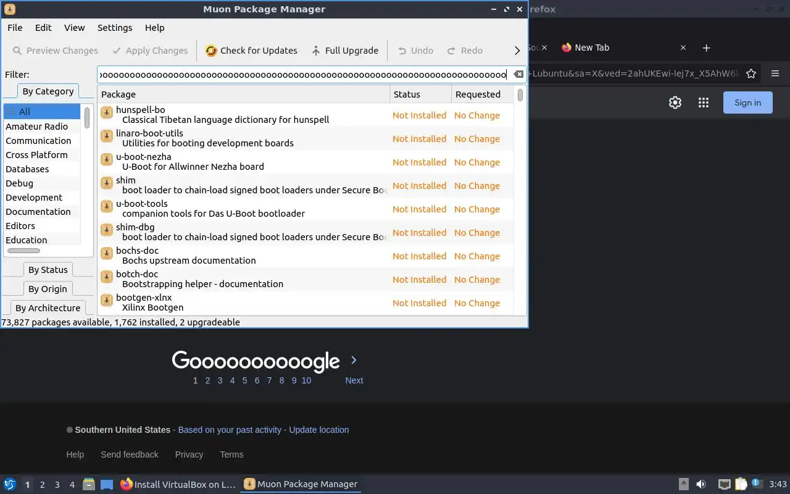Viewport: 790px width, 494px height.
Task: Select the All category
Action: [42, 112]
